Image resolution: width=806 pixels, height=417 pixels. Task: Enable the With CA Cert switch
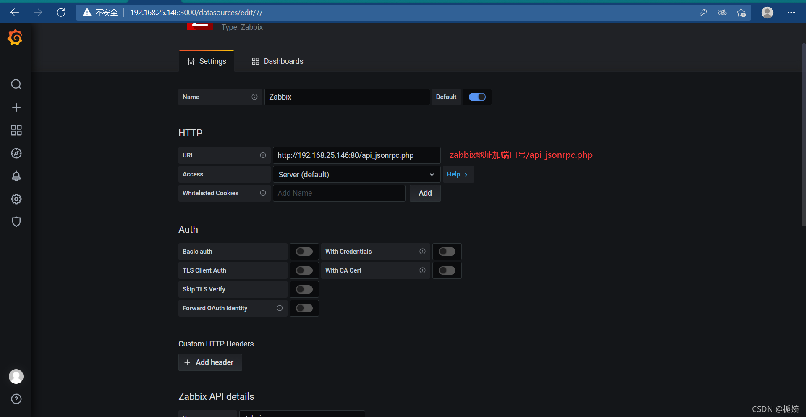[447, 270]
